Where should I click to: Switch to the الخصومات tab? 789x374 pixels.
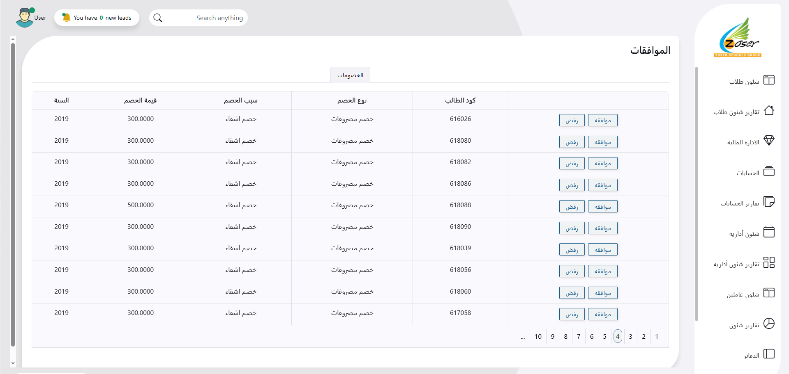[x=350, y=75]
